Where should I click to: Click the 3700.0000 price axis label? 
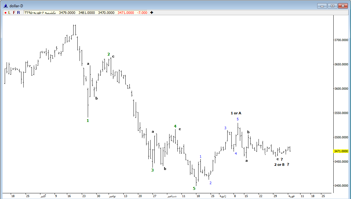click(x=342, y=40)
